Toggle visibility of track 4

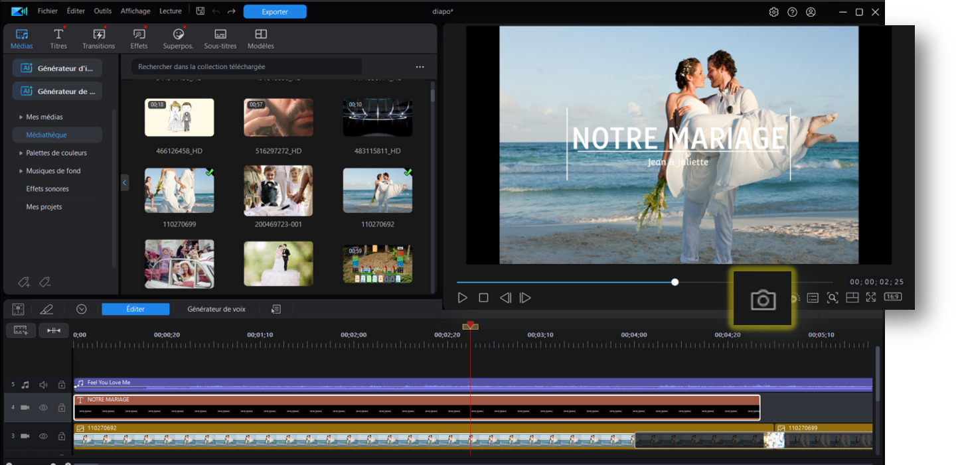[x=43, y=407]
